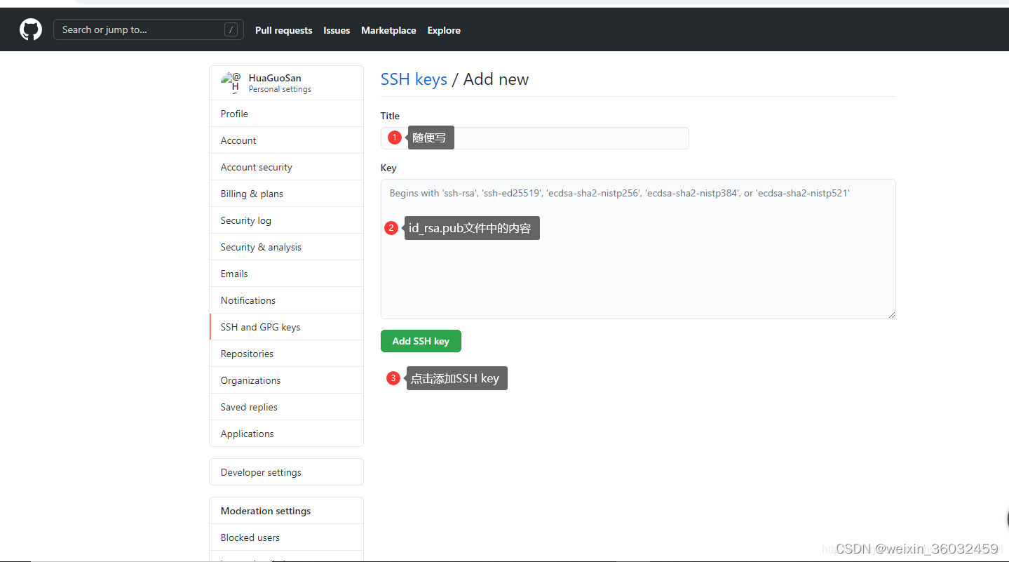The width and height of the screenshot is (1009, 562).
Task: Focus the Search or jump to field
Action: click(x=149, y=29)
